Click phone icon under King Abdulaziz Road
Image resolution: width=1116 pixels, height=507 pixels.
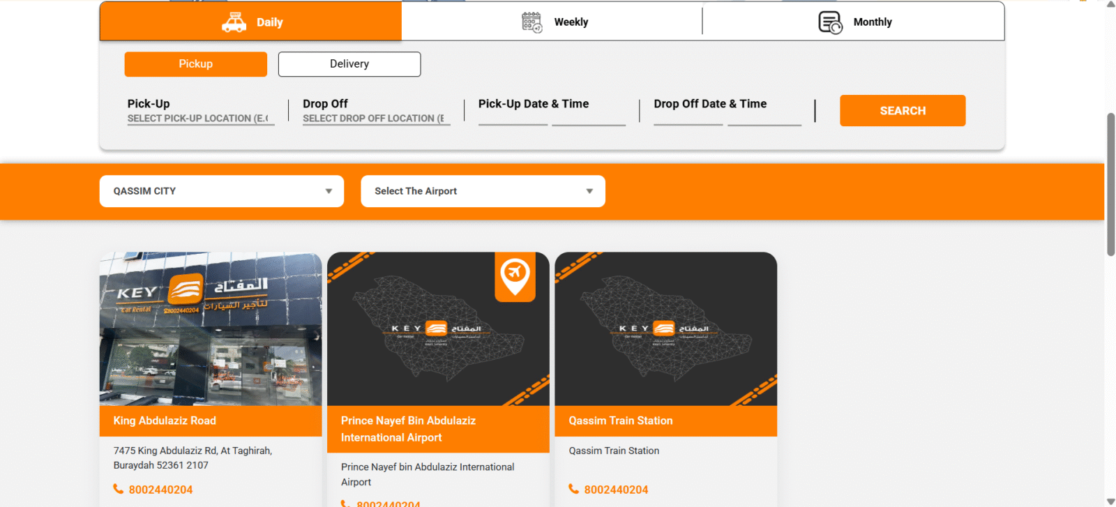(119, 489)
